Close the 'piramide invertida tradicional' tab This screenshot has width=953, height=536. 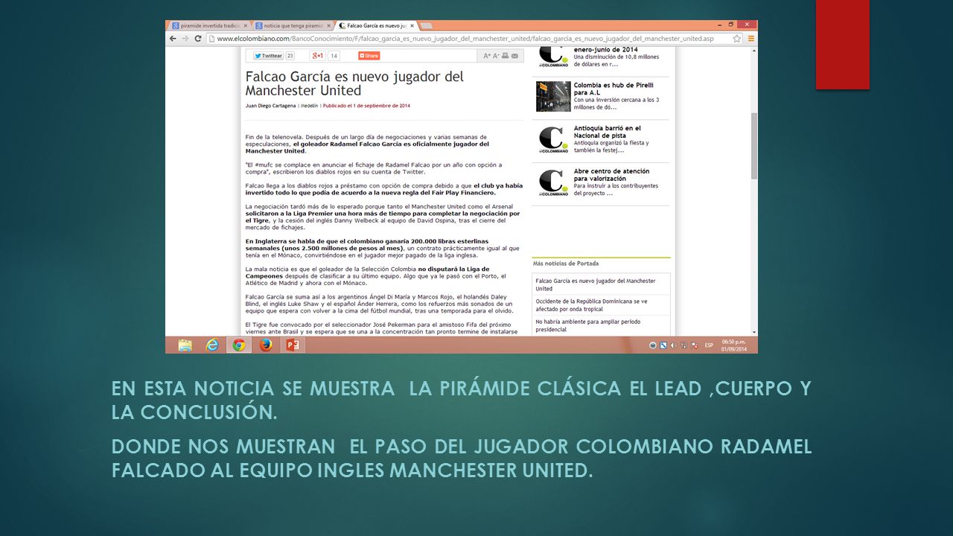click(x=246, y=25)
